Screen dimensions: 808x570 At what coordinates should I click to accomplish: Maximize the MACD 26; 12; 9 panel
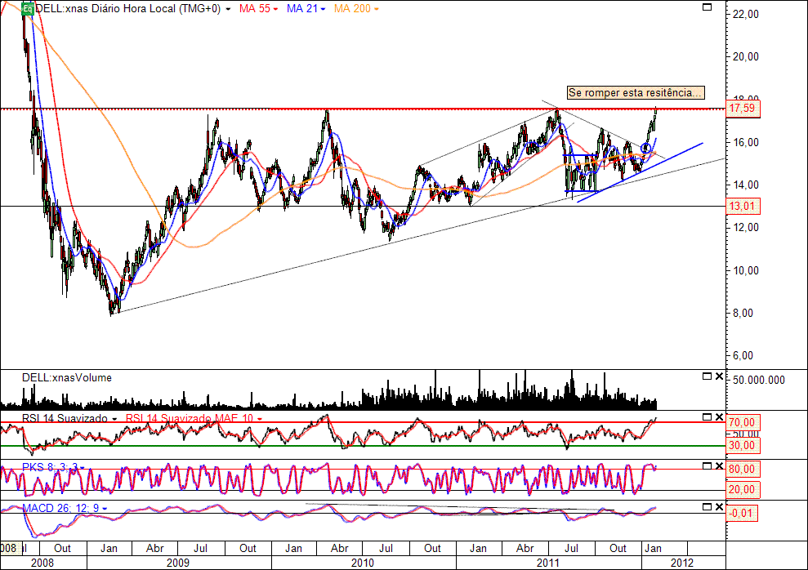pos(707,506)
